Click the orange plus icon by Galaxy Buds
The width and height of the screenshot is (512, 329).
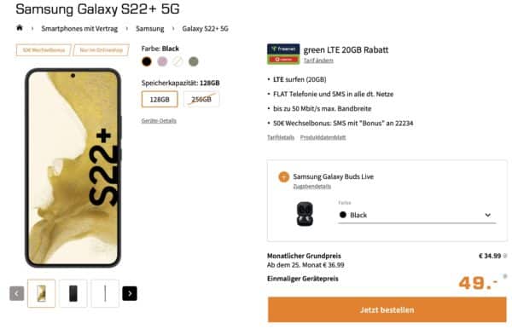283,176
